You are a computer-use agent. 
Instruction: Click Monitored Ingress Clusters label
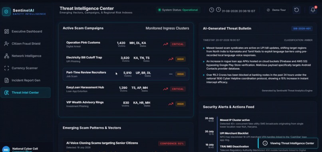click(x=167, y=28)
